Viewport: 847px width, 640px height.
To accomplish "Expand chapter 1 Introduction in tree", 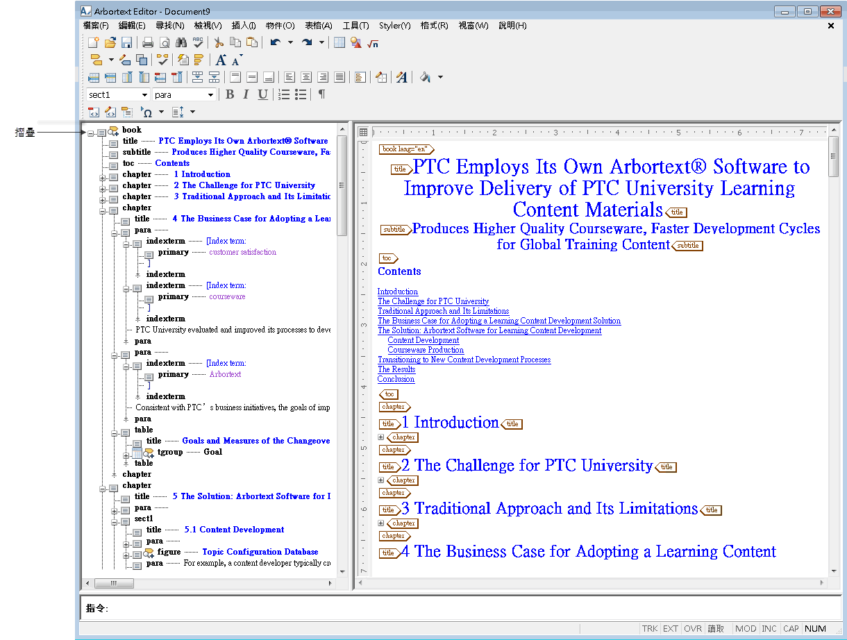I will [x=103, y=177].
